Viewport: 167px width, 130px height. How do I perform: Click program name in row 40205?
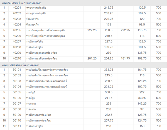pos(45,30)
